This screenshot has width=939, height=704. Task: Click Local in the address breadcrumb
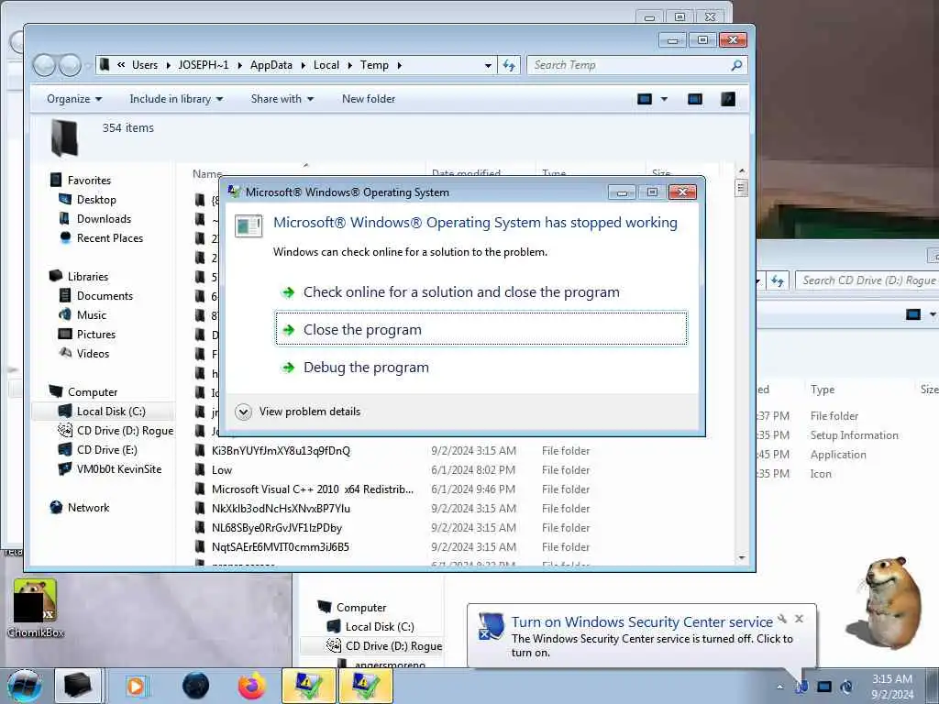(326, 65)
